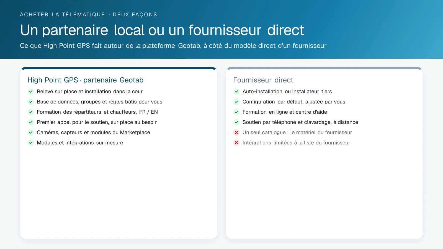443x249 pixels.
Task: Click the check icon beside 'Formation des répartiteurs'
Action: click(31, 112)
